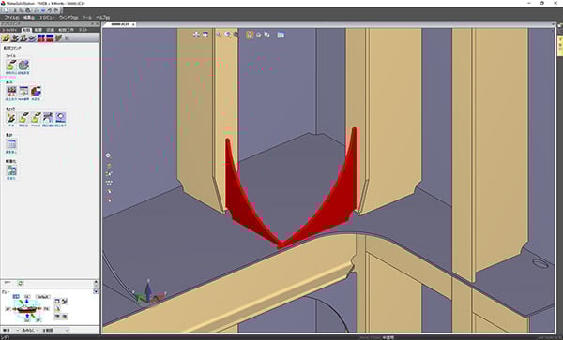Open the middle dropdown at panel bottom
The height and width of the screenshot is (340, 563).
[x=30, y=330]
